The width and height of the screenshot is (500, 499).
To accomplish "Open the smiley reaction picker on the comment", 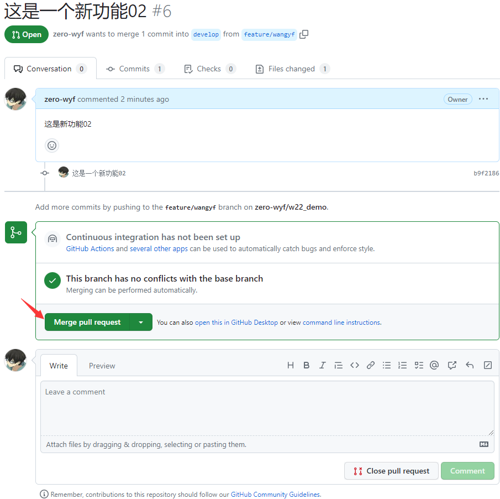I will (51, 145).
